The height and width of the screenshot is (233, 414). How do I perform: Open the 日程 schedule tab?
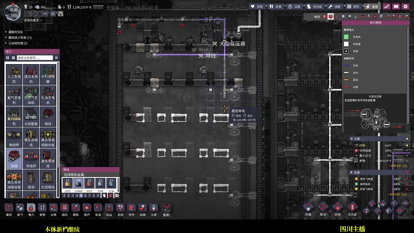294,6
